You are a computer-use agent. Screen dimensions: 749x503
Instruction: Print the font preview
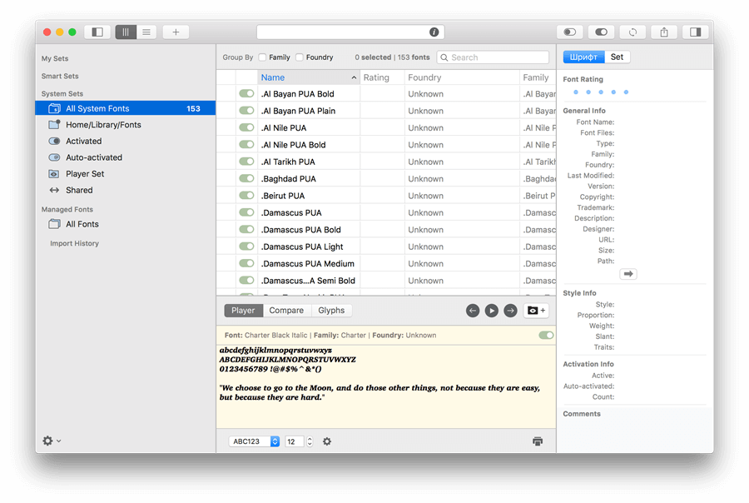click(538, 441)
